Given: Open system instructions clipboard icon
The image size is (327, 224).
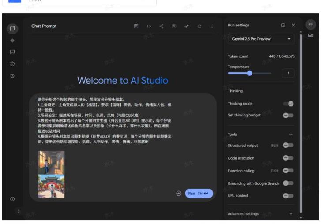Looking at the screenshot, I should click(x=136, y=26).
